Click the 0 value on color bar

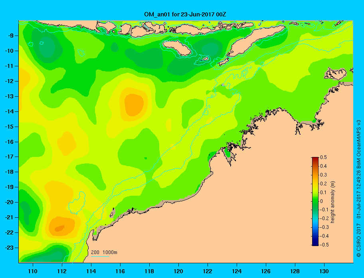click(322, 201)
